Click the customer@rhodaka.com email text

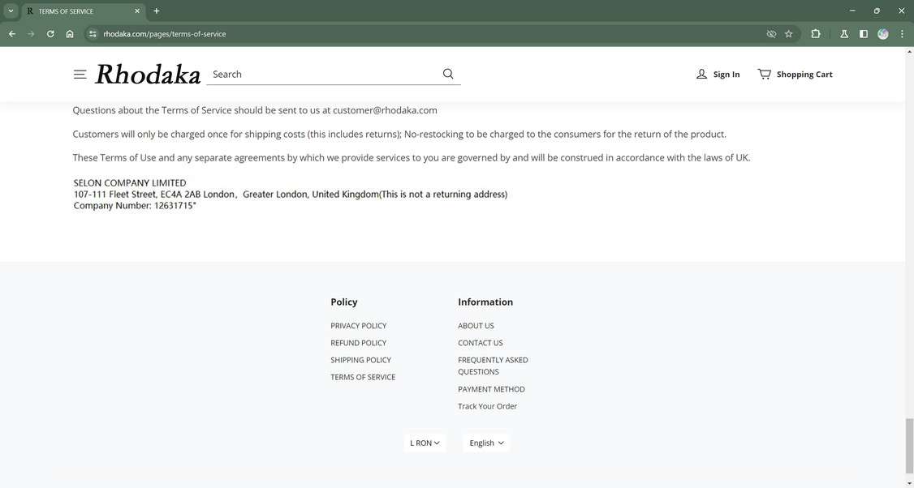(385, 110)
